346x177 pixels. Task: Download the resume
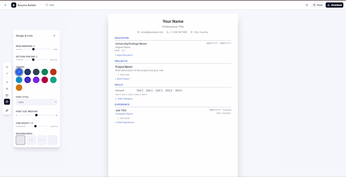[x=335, y=5]
